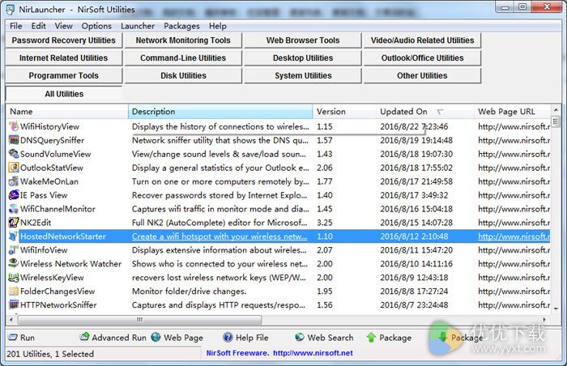This screenshot has width=567, height=366.
Task: Click the FolderChangesView folder icon
Action: 14,292
